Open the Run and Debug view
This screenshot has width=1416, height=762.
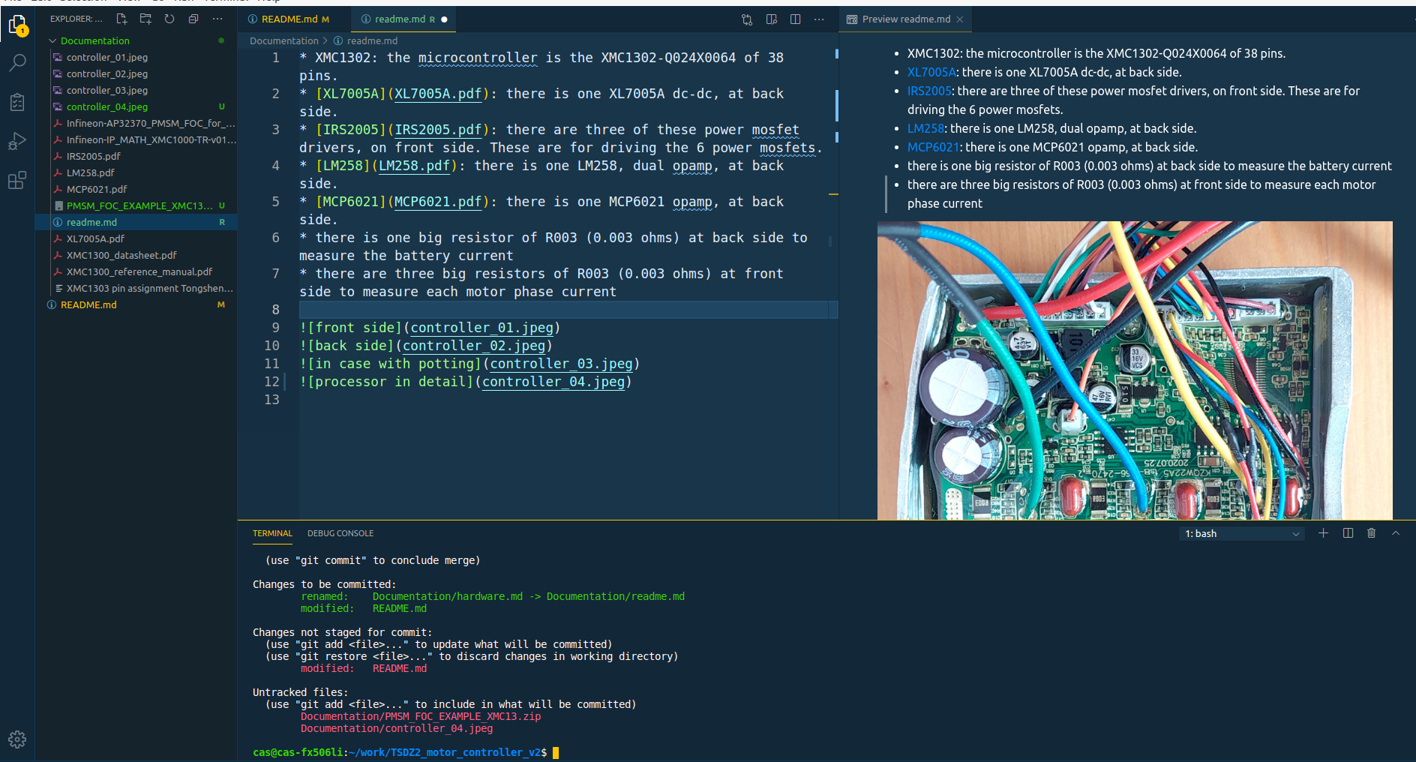[17, 141]
